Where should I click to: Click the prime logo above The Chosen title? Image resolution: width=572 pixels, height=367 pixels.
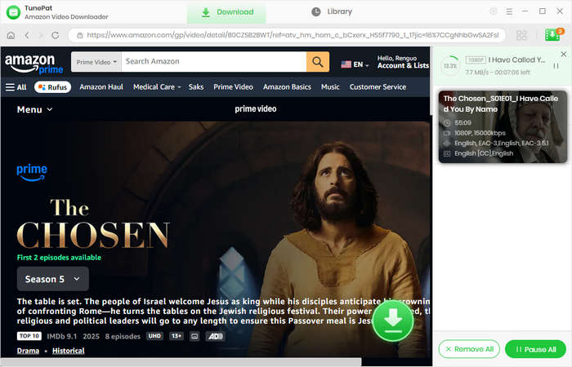[x=32, y=173]
